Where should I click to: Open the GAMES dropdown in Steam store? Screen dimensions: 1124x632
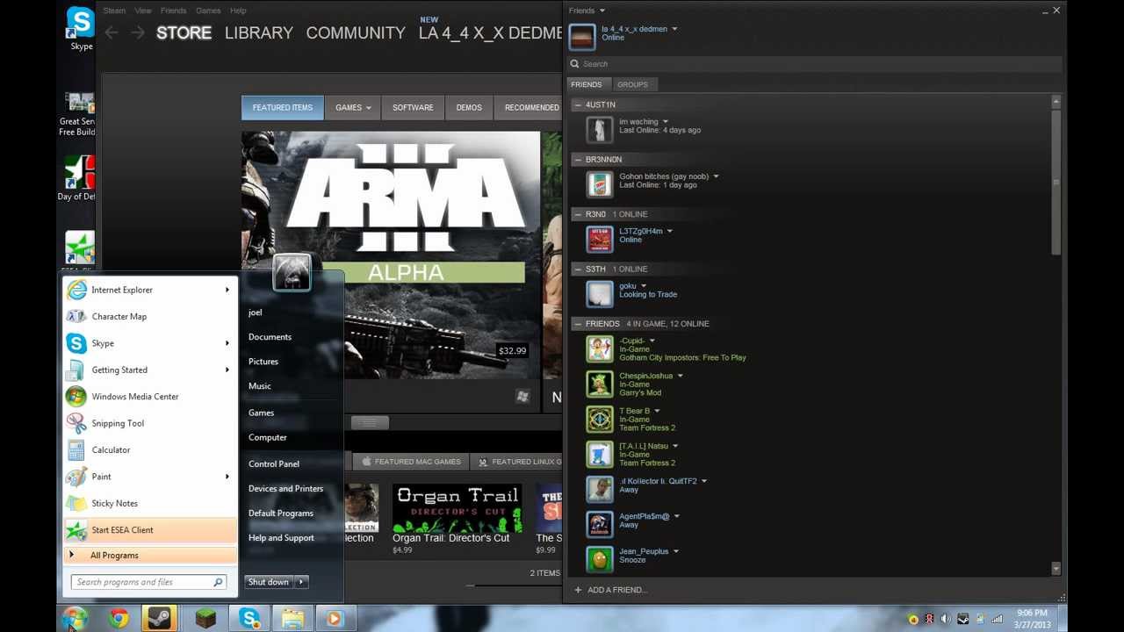click(353, 108)
